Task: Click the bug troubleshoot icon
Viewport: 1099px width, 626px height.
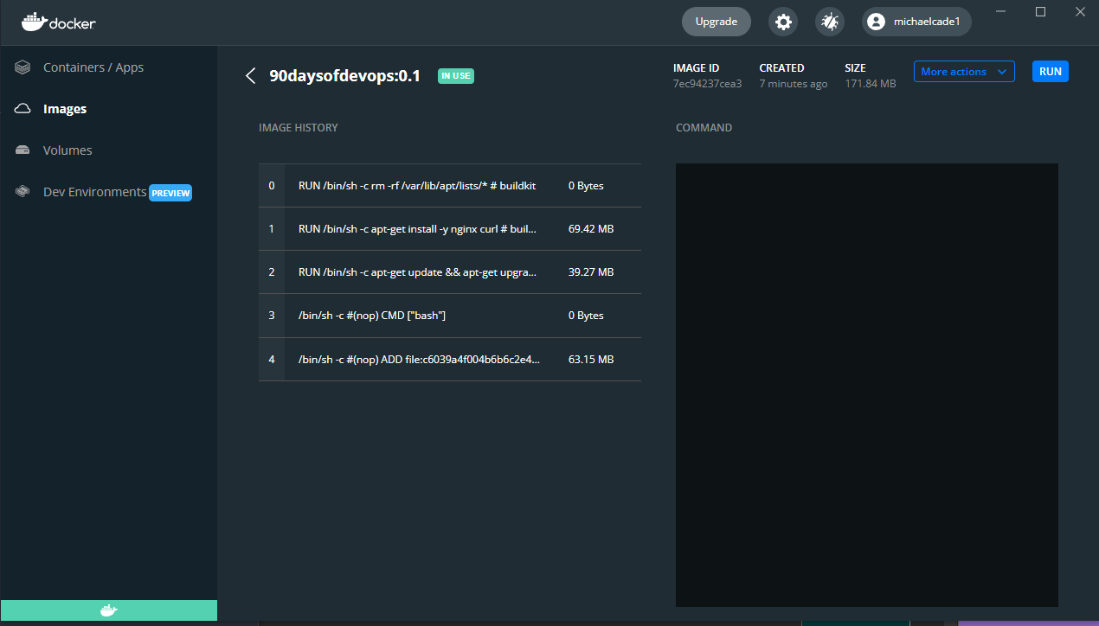Action: (830, 22)
